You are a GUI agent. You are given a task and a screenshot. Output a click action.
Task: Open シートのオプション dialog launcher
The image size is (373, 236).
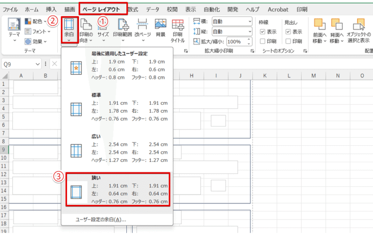[305, 51]
